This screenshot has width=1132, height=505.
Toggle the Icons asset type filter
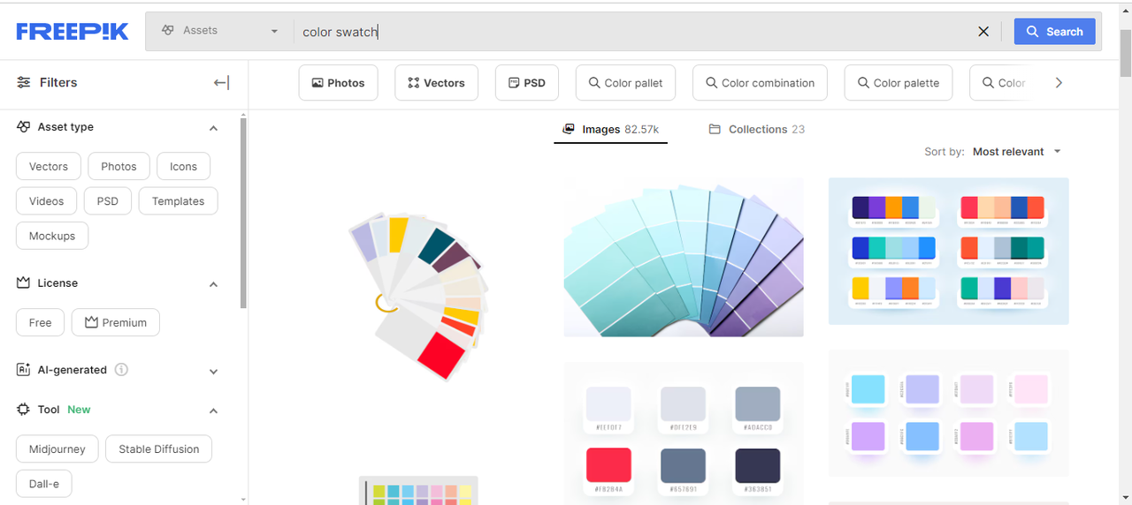point(183,166)
